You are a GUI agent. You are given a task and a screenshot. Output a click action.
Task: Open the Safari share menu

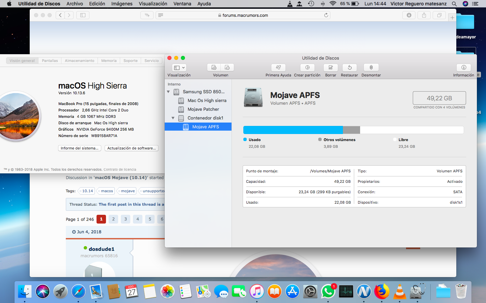(424, 15)
